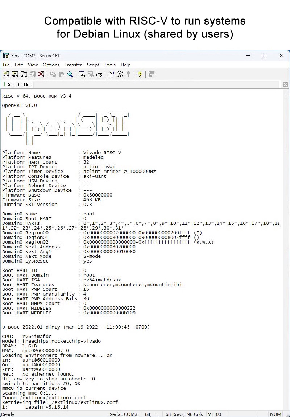The image size is (290, 417).
Task: Click the Quick Connect toolbar icon
Action: click(15, 74)
